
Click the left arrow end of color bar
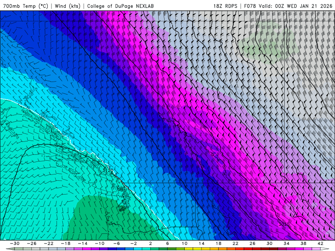(x=10, y=249)
